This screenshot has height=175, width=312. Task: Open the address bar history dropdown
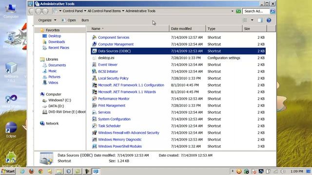[232, 11]
